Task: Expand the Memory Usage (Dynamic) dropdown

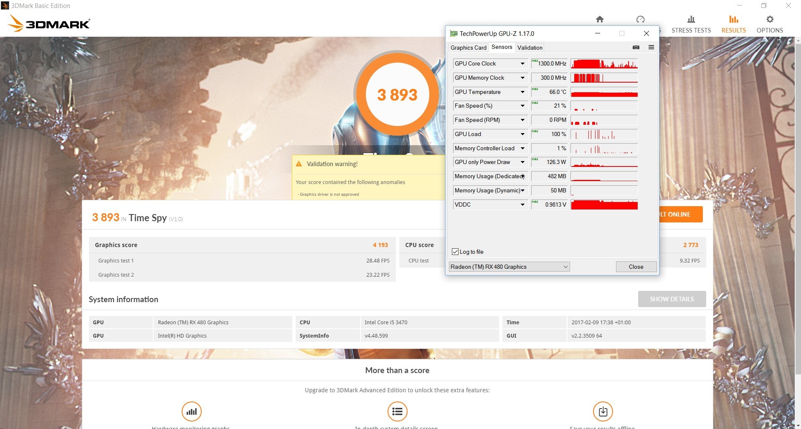Action: (x=522, y=190)
